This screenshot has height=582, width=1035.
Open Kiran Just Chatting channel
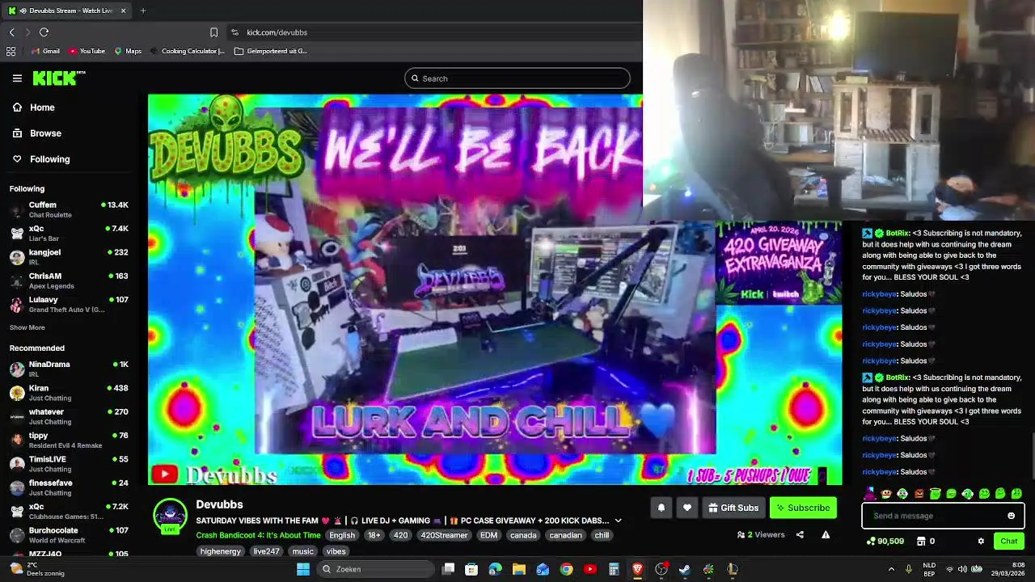[x=69, y=393]
